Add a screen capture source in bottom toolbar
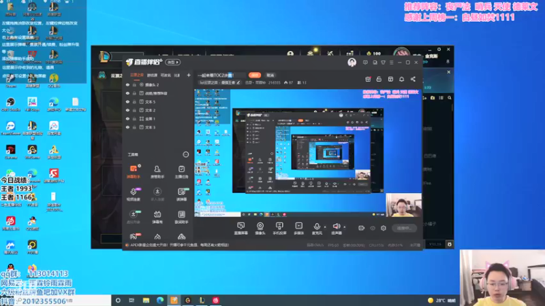The height and width of the screenshot is (306, 545). [x=240, y=228]
